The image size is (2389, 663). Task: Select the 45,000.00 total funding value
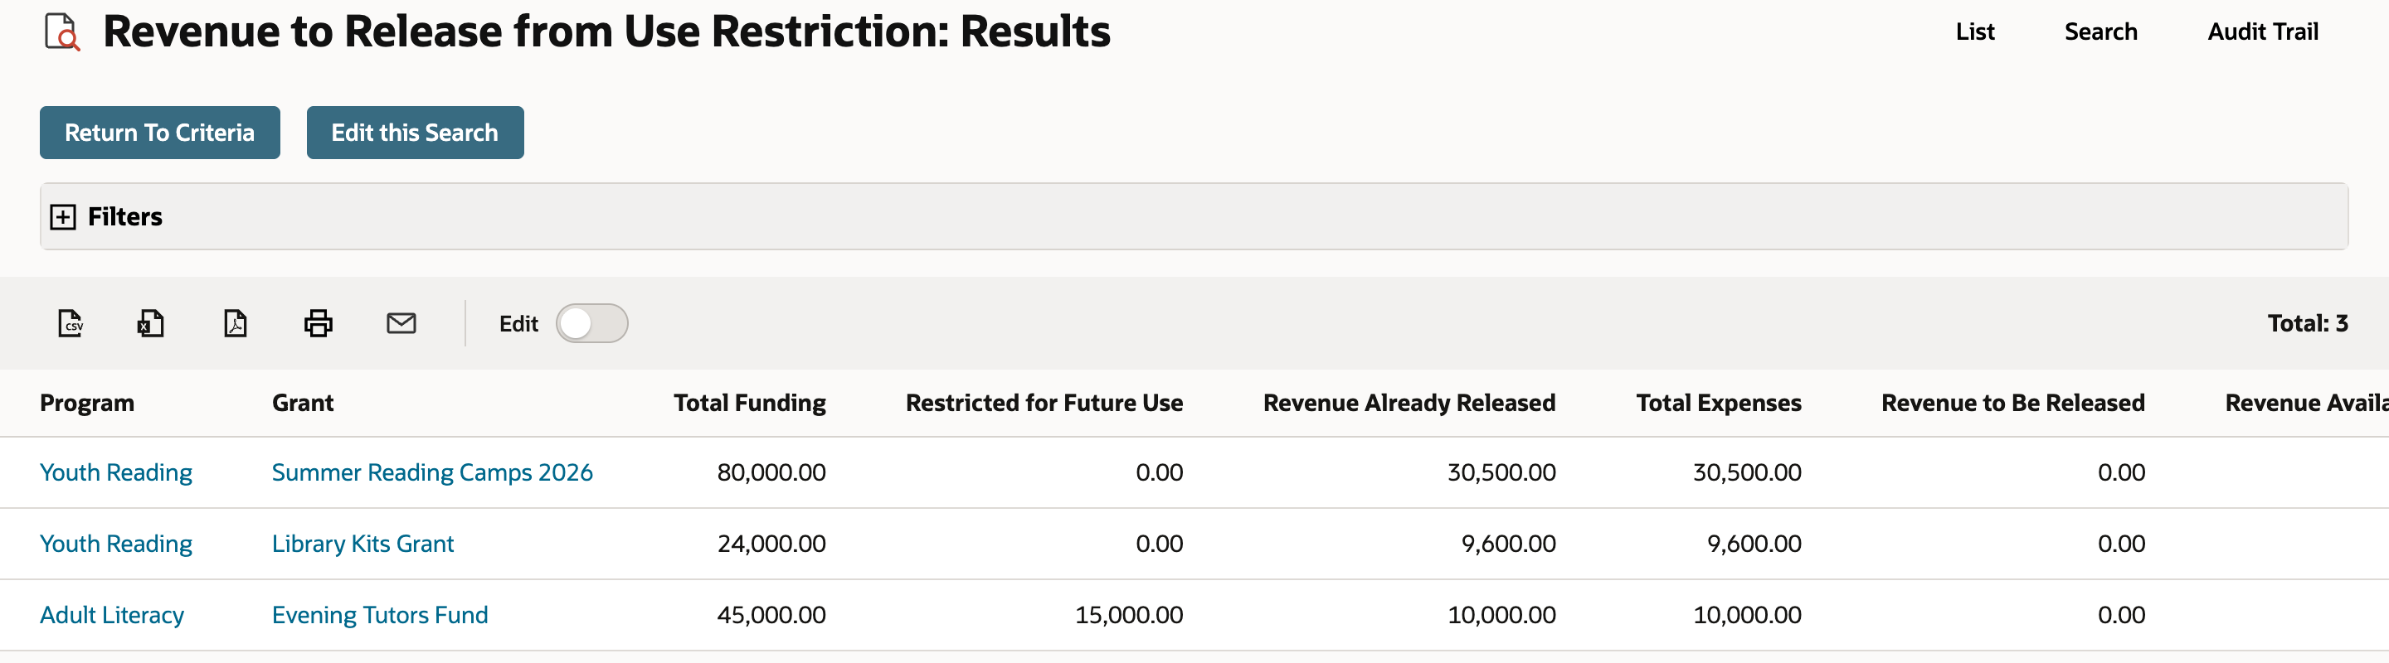pyautogui.click(x=771, y=615)
